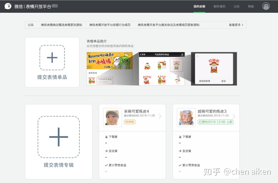The height and width of the screenshot is (183, 278).
Task: Click the WeChat logo icon in header
Action: [8, 6]
